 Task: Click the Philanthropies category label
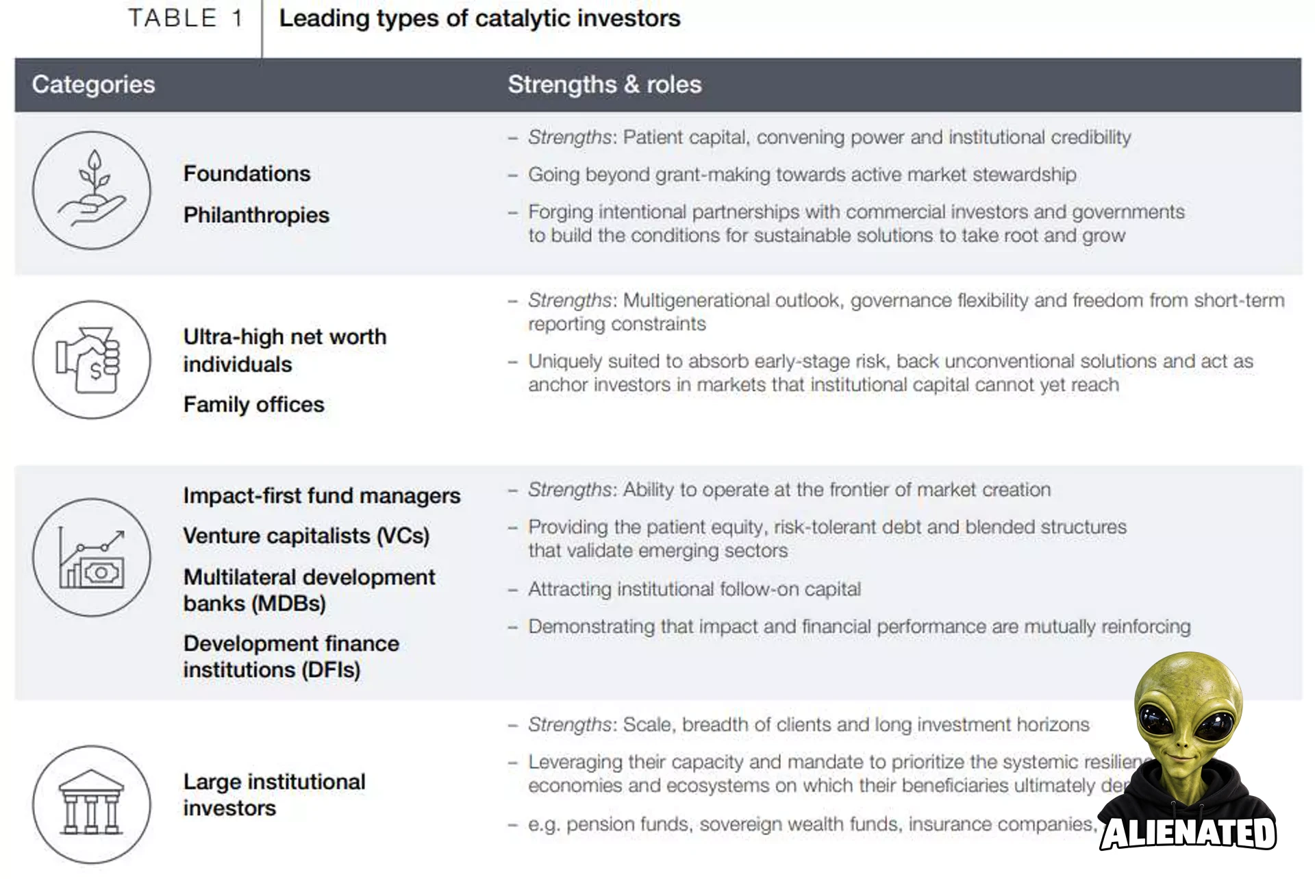click(x=256, y=215)
